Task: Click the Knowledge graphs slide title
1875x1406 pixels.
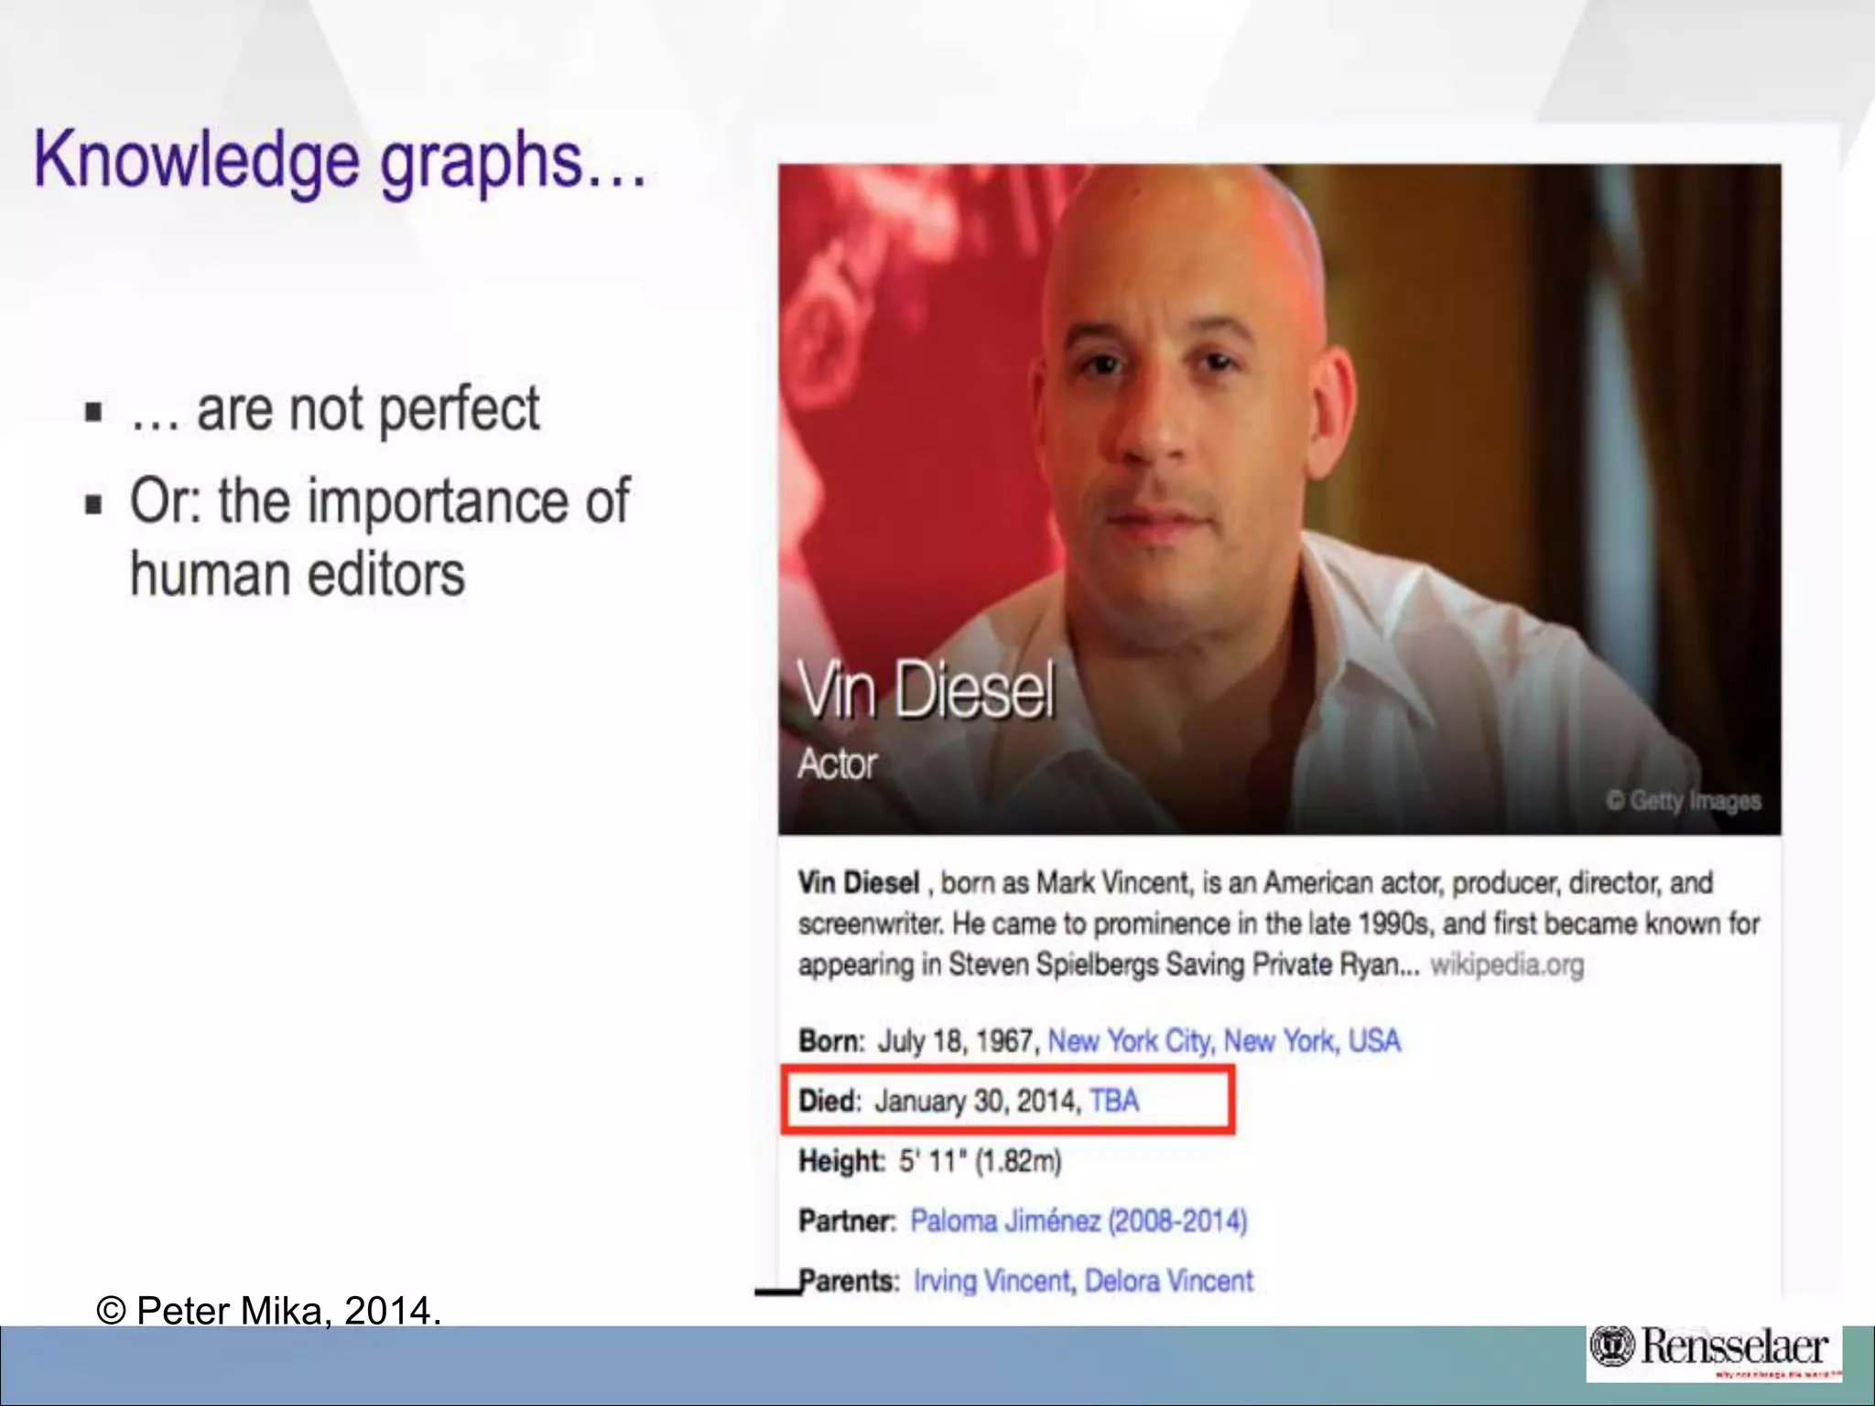Action: coord(340,161)
